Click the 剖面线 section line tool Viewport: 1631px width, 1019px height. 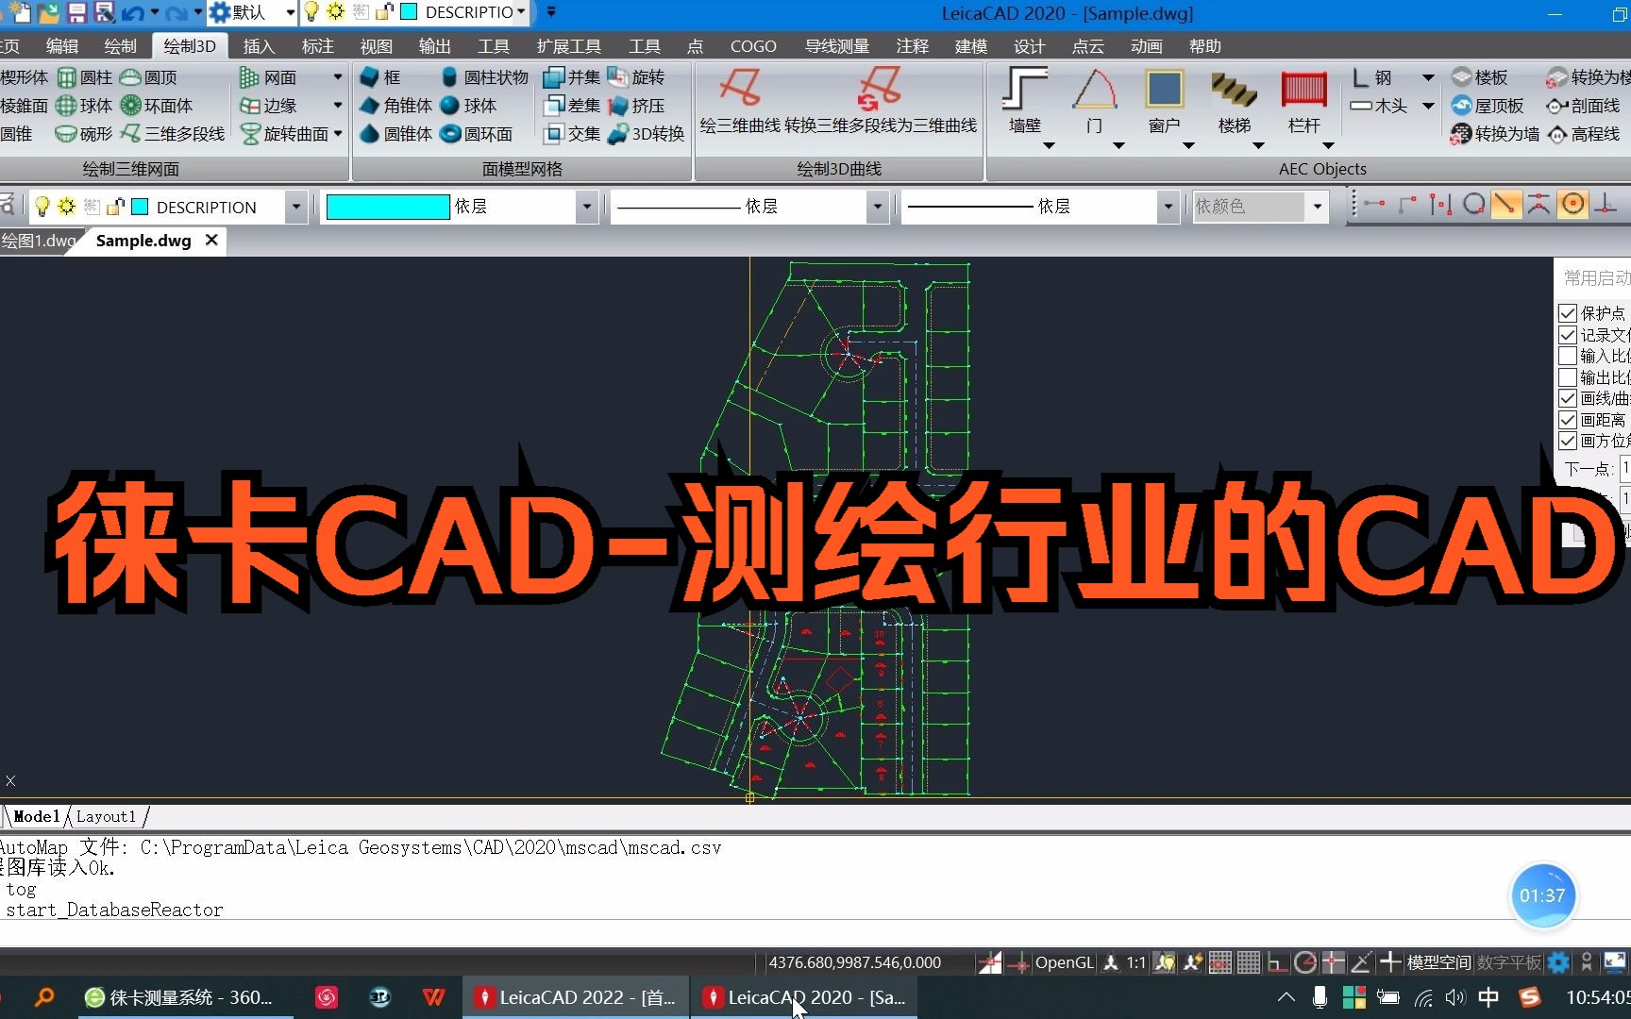click(1584, 106)
